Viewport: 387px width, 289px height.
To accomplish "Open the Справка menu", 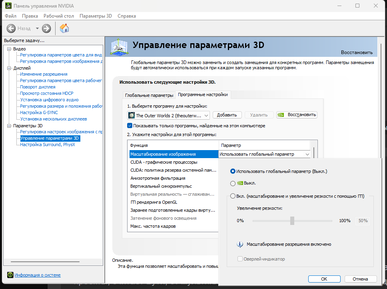I will pos(127,16).
